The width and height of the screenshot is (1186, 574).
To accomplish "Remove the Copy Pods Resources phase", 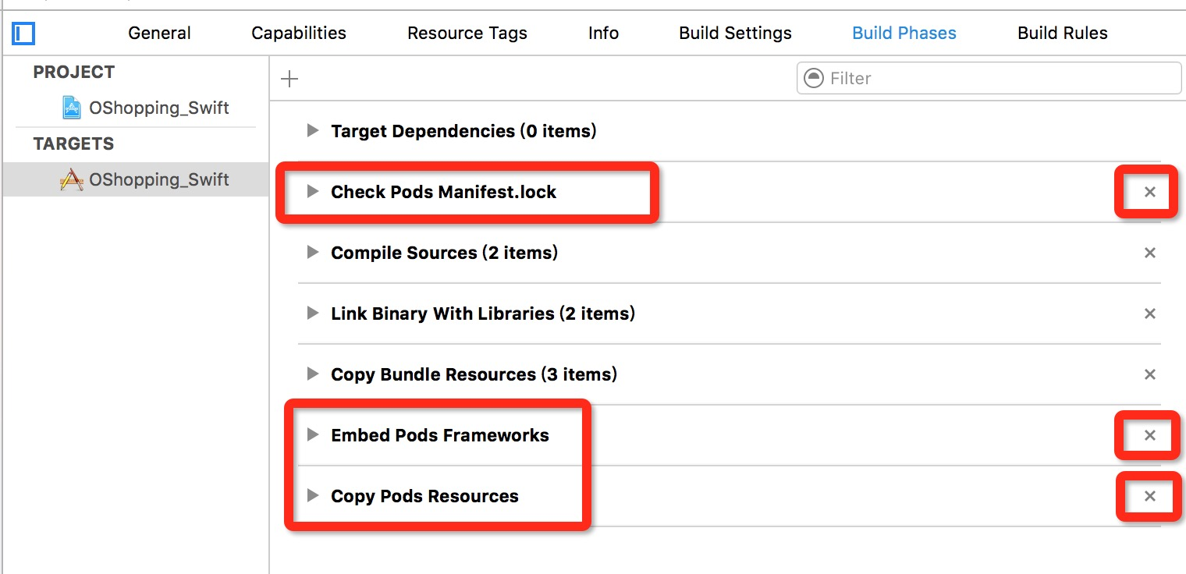I will [x=1149, y=496].
